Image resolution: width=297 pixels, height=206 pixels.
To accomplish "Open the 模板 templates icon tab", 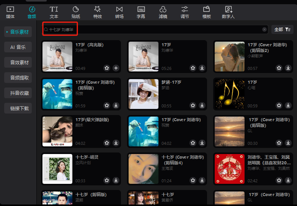I will pos(206,12).
